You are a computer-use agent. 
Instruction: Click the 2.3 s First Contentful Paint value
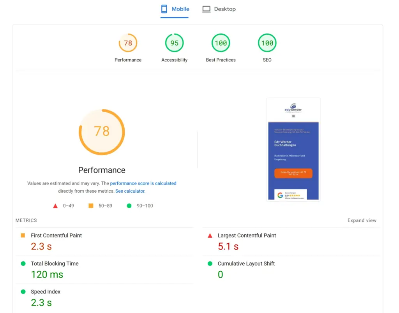pos(41,246)
